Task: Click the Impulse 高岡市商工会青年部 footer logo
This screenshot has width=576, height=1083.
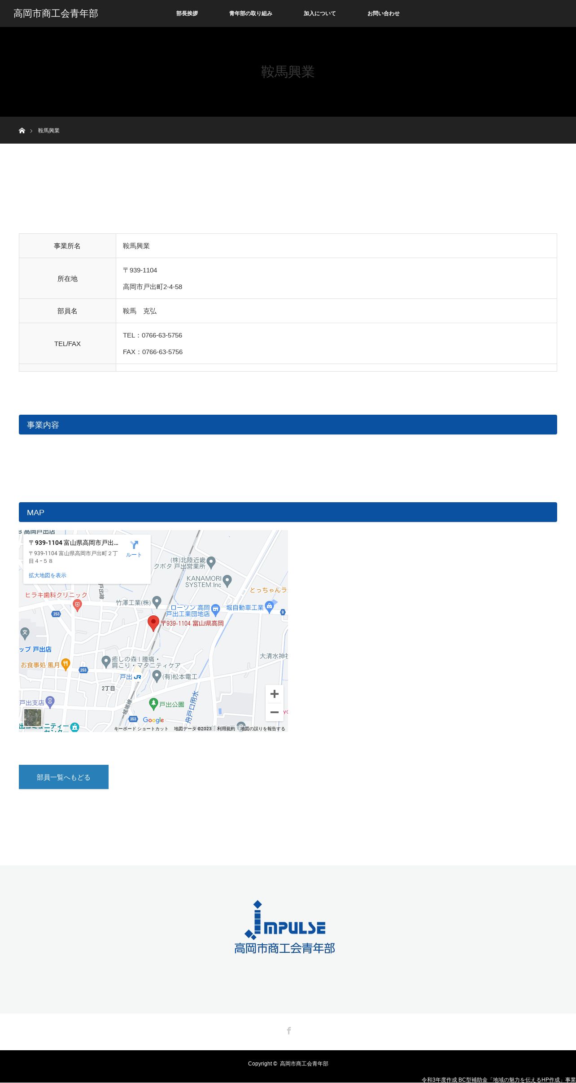Action: coord(285,927)
